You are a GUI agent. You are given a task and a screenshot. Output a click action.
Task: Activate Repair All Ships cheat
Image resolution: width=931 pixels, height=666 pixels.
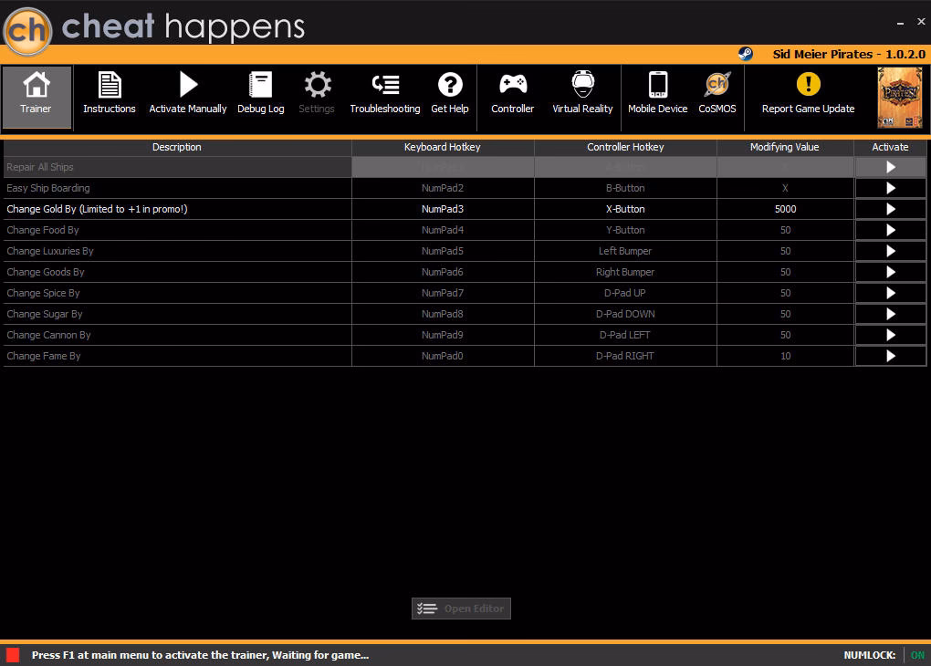tap(891, 167)
